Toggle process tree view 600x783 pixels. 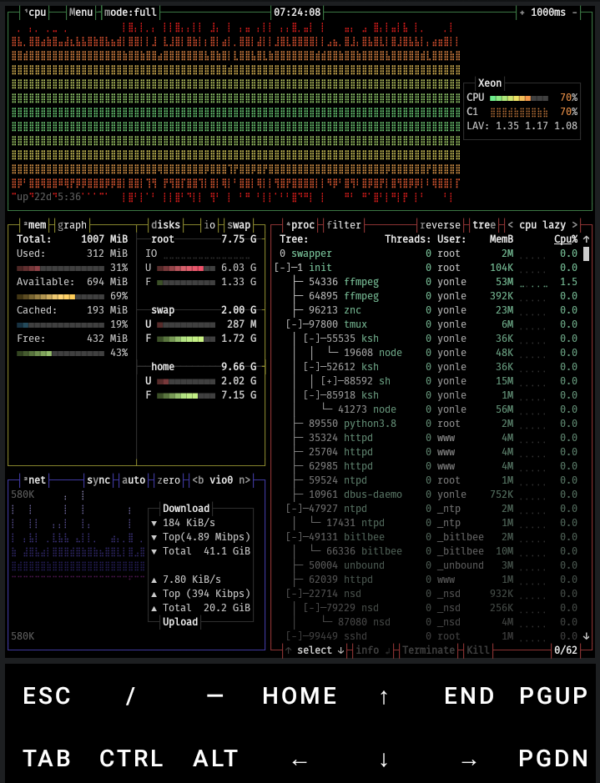coord(484,225)
